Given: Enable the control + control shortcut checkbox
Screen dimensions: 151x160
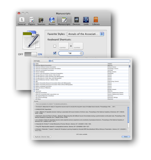Looking at the screenshot, I should [x=55, y=46].
